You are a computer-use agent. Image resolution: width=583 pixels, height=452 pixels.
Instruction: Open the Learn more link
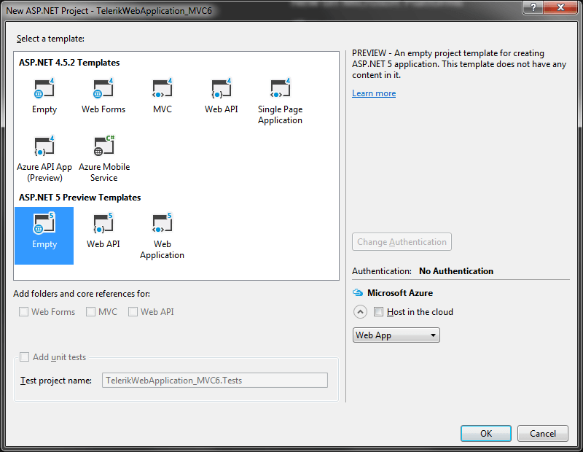tap(374, 93)
